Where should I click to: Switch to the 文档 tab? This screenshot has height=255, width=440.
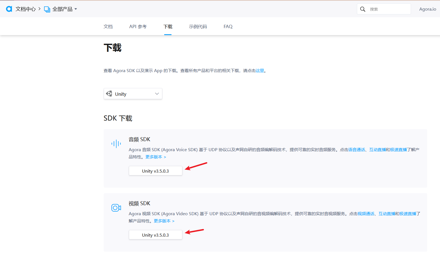pyautogui.click(x=108, y=26)
